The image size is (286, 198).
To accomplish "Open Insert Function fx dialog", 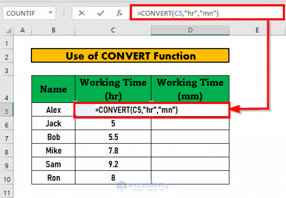I will pyautogui.click(x=119, y=13).
